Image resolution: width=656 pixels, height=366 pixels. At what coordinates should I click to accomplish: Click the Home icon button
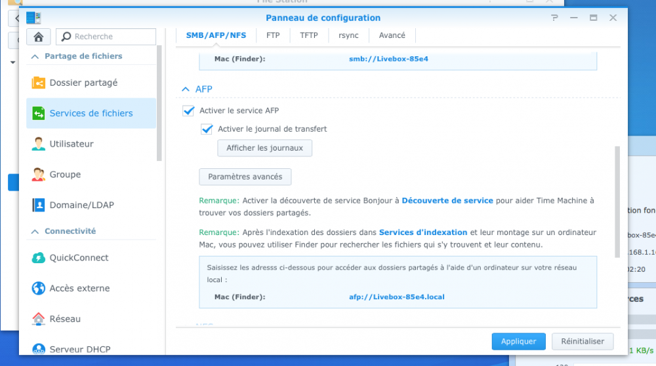39,37
